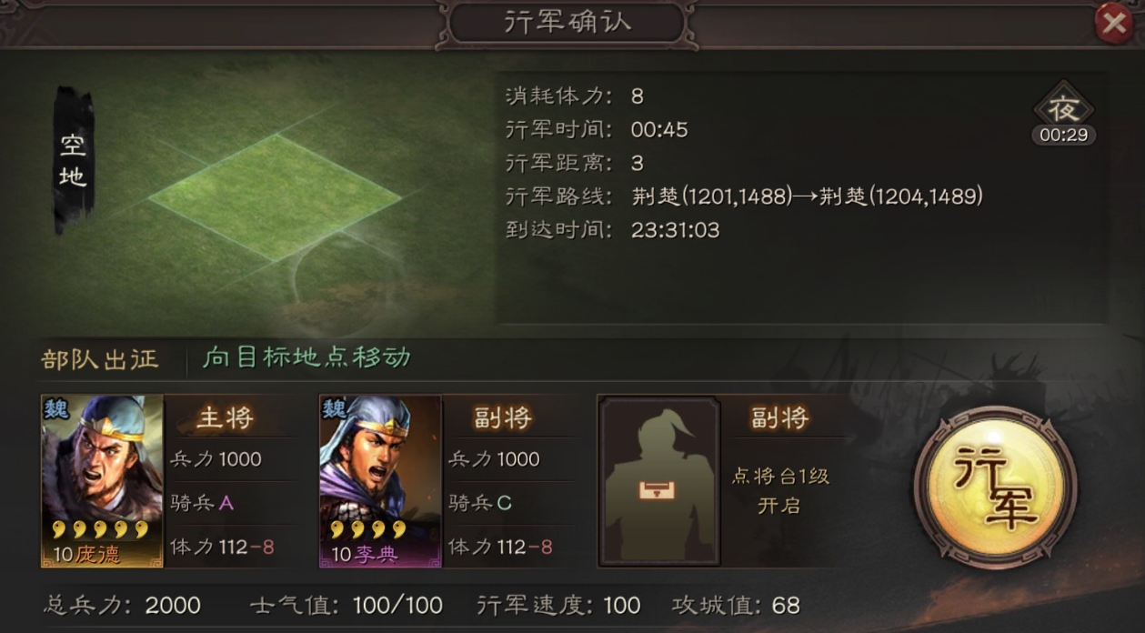Open the 部队出征 tab
1145x633 pixels.
click(x=100, y=358)
